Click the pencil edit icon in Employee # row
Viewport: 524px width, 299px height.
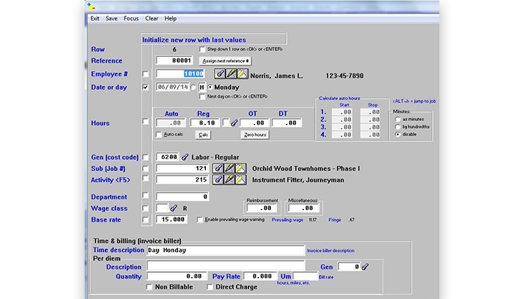pyautogui.click(x=231, y=74)
